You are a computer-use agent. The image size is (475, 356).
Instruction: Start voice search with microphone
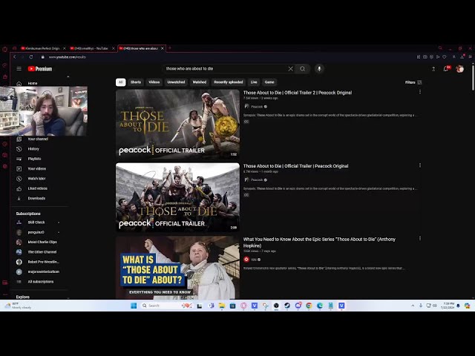coord(319,69)
